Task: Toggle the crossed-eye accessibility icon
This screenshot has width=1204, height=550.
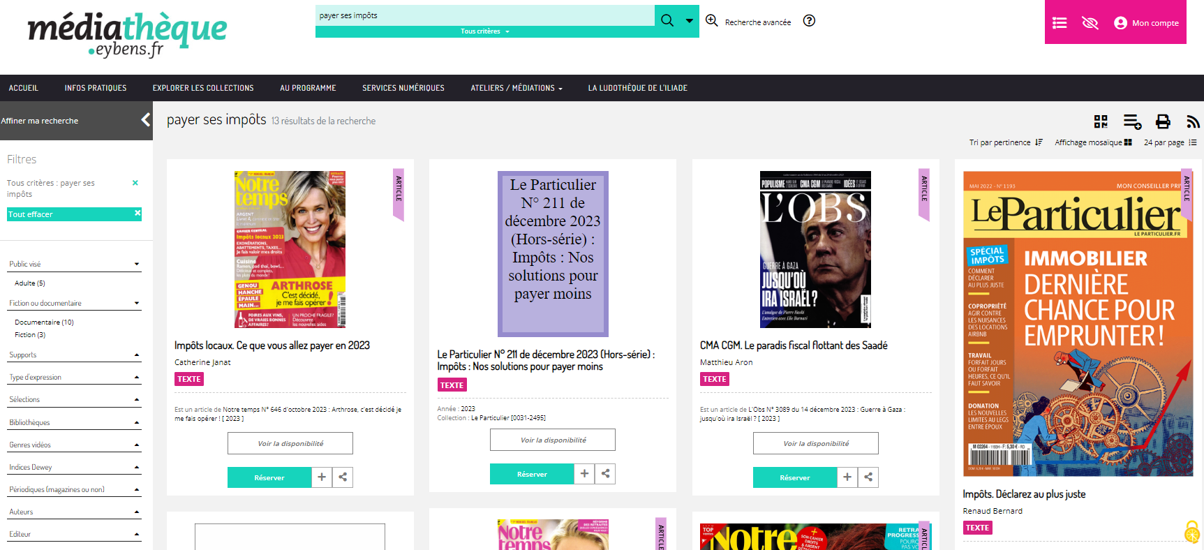Action: coord(1090,23)
